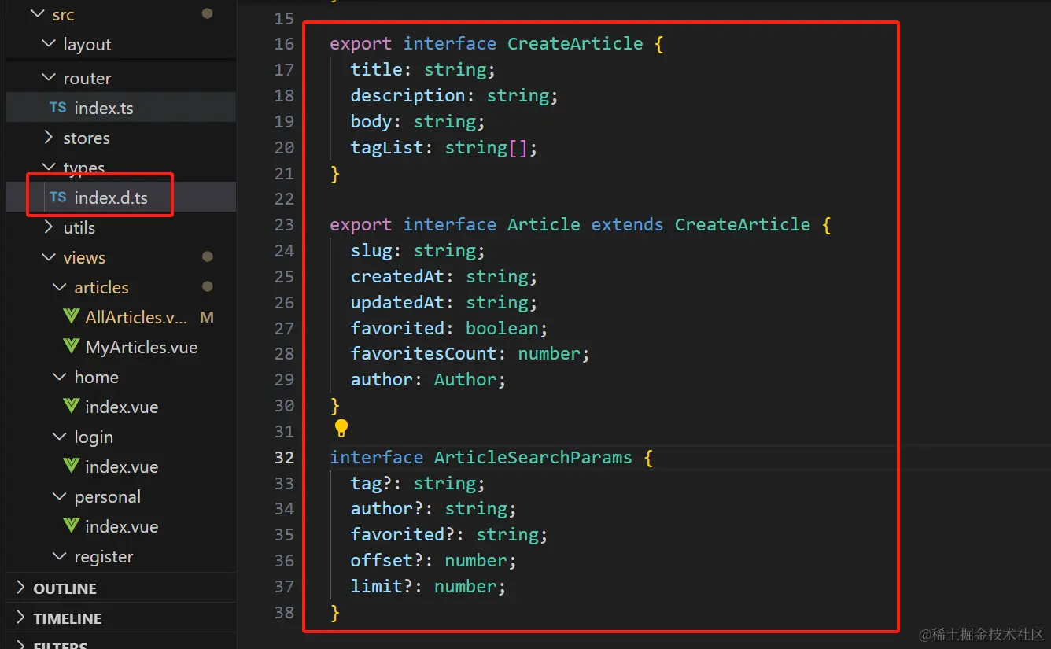Click 'extends' keyword on line 23
1051x649 pixels.
pos(627,225)
